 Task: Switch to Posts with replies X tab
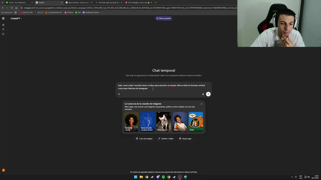pyautogui.click(x=109, y=2)
